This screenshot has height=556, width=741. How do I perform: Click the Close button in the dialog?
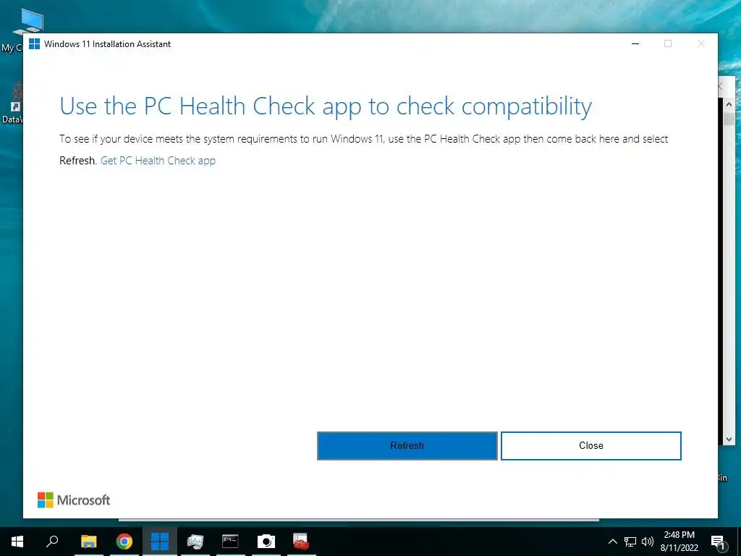(x=590, y=445)
